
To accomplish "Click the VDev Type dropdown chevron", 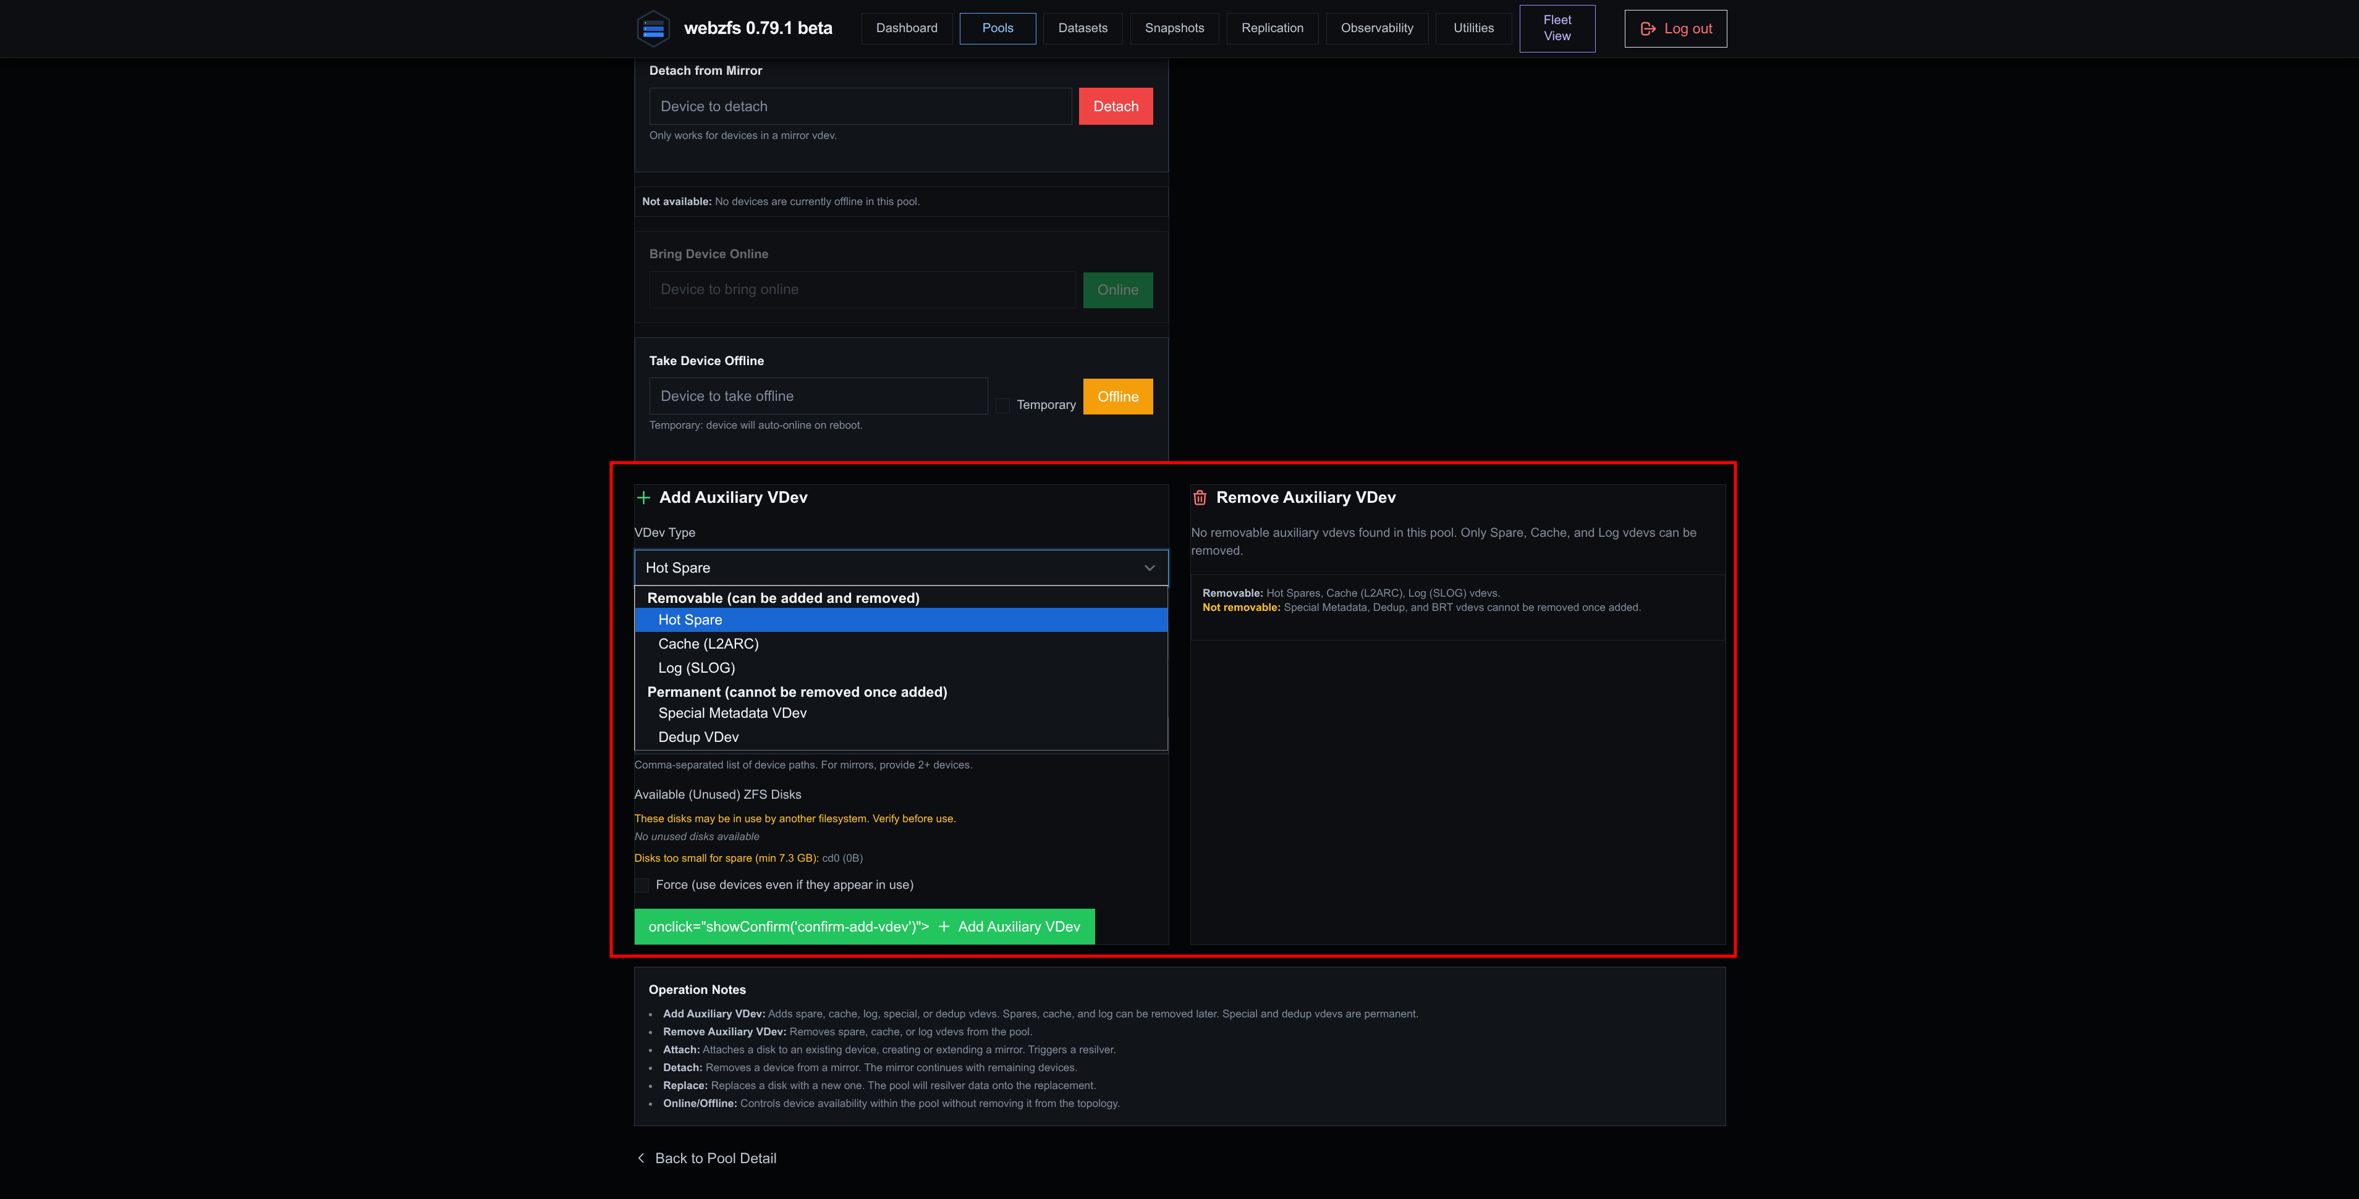I will 1150,568.
